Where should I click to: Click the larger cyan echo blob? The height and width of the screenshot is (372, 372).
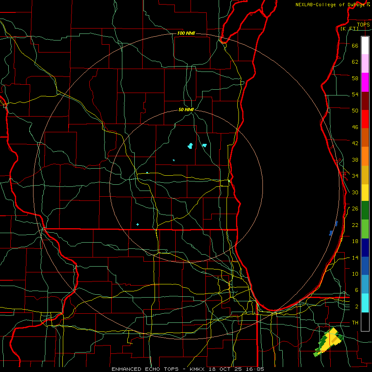(190, 146)
